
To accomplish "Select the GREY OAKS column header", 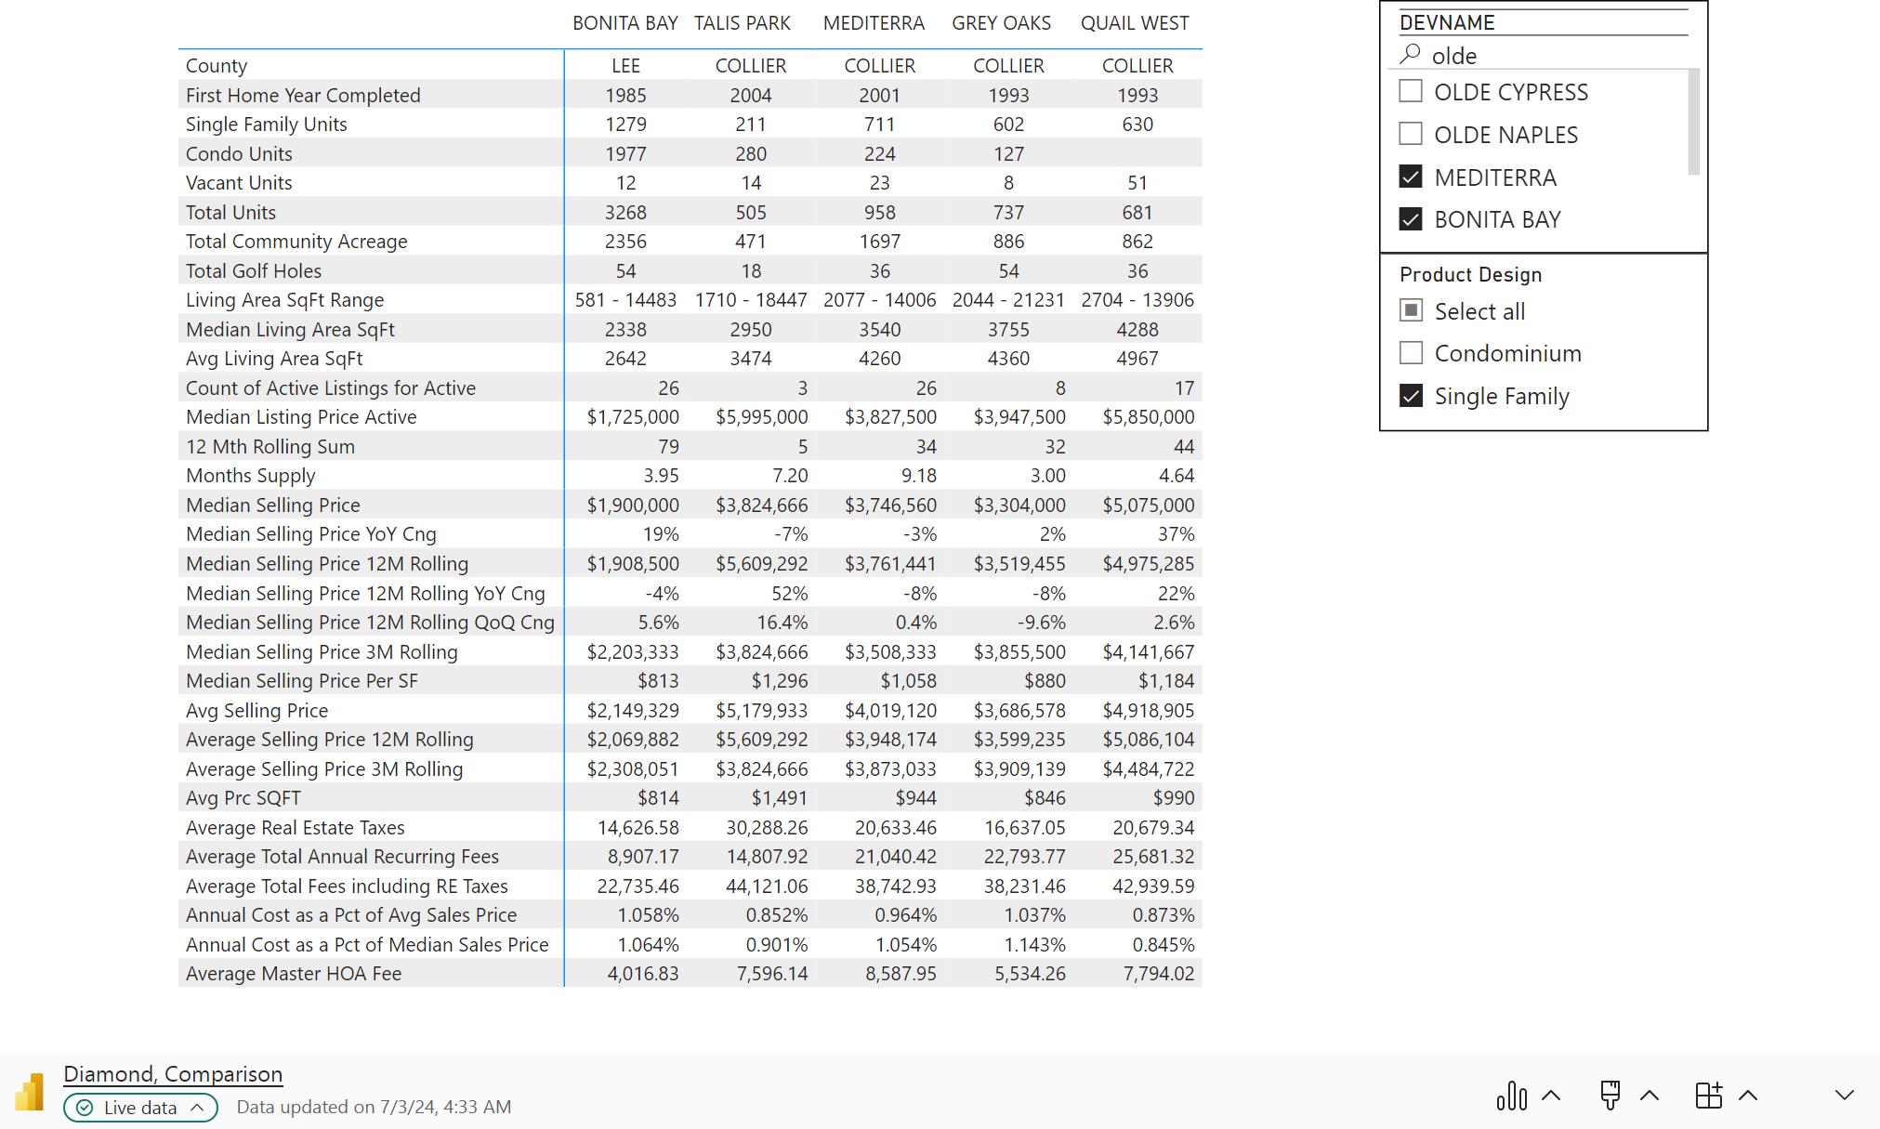I will 1001,23.
